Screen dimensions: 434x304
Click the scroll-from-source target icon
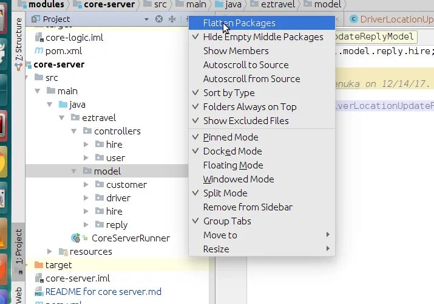(159, 19)
